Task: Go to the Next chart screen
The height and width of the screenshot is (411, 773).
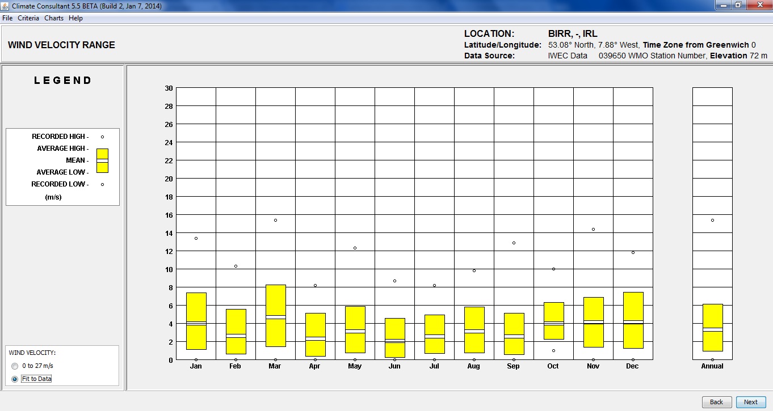Action: pyautogui.click(x=750, y=402)
